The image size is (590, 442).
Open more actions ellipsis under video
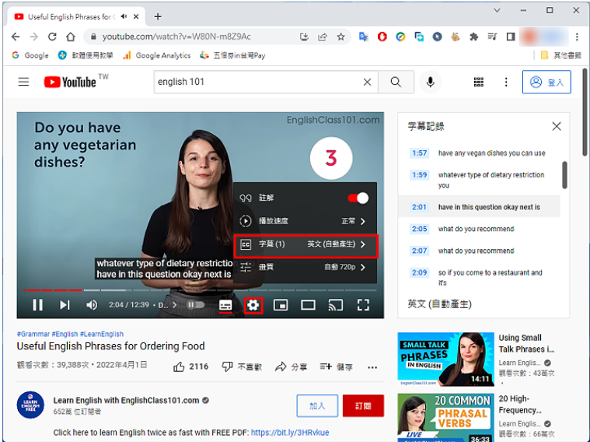[x=372, y=367]
